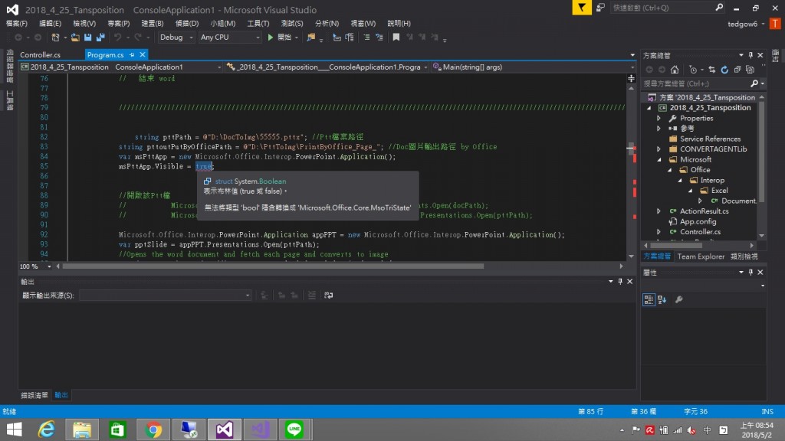Click the feedback icon beside the notification flag
Viewport: 785px width, 441px height.
tap(600, 8)
